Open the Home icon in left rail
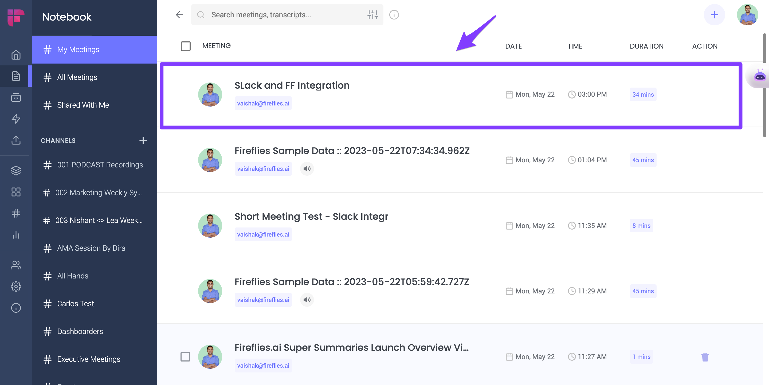 [x=16, y=55]
